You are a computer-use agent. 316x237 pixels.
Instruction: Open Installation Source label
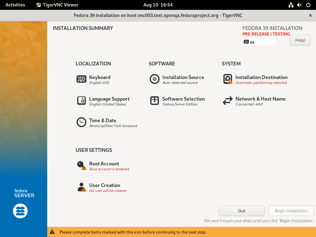point(183,77)
